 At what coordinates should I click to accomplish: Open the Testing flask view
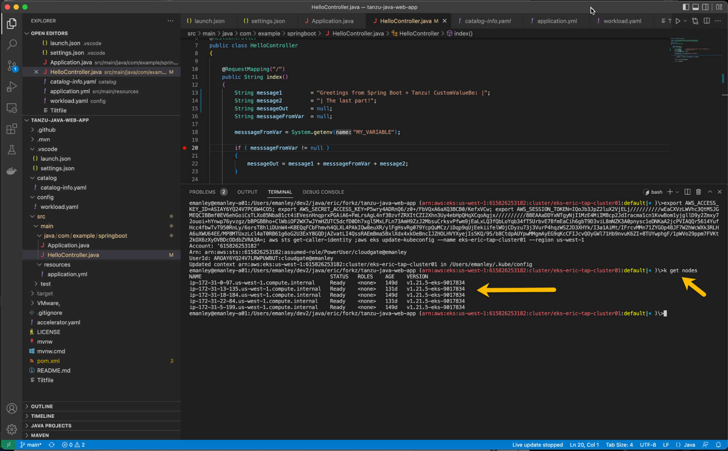12,150
